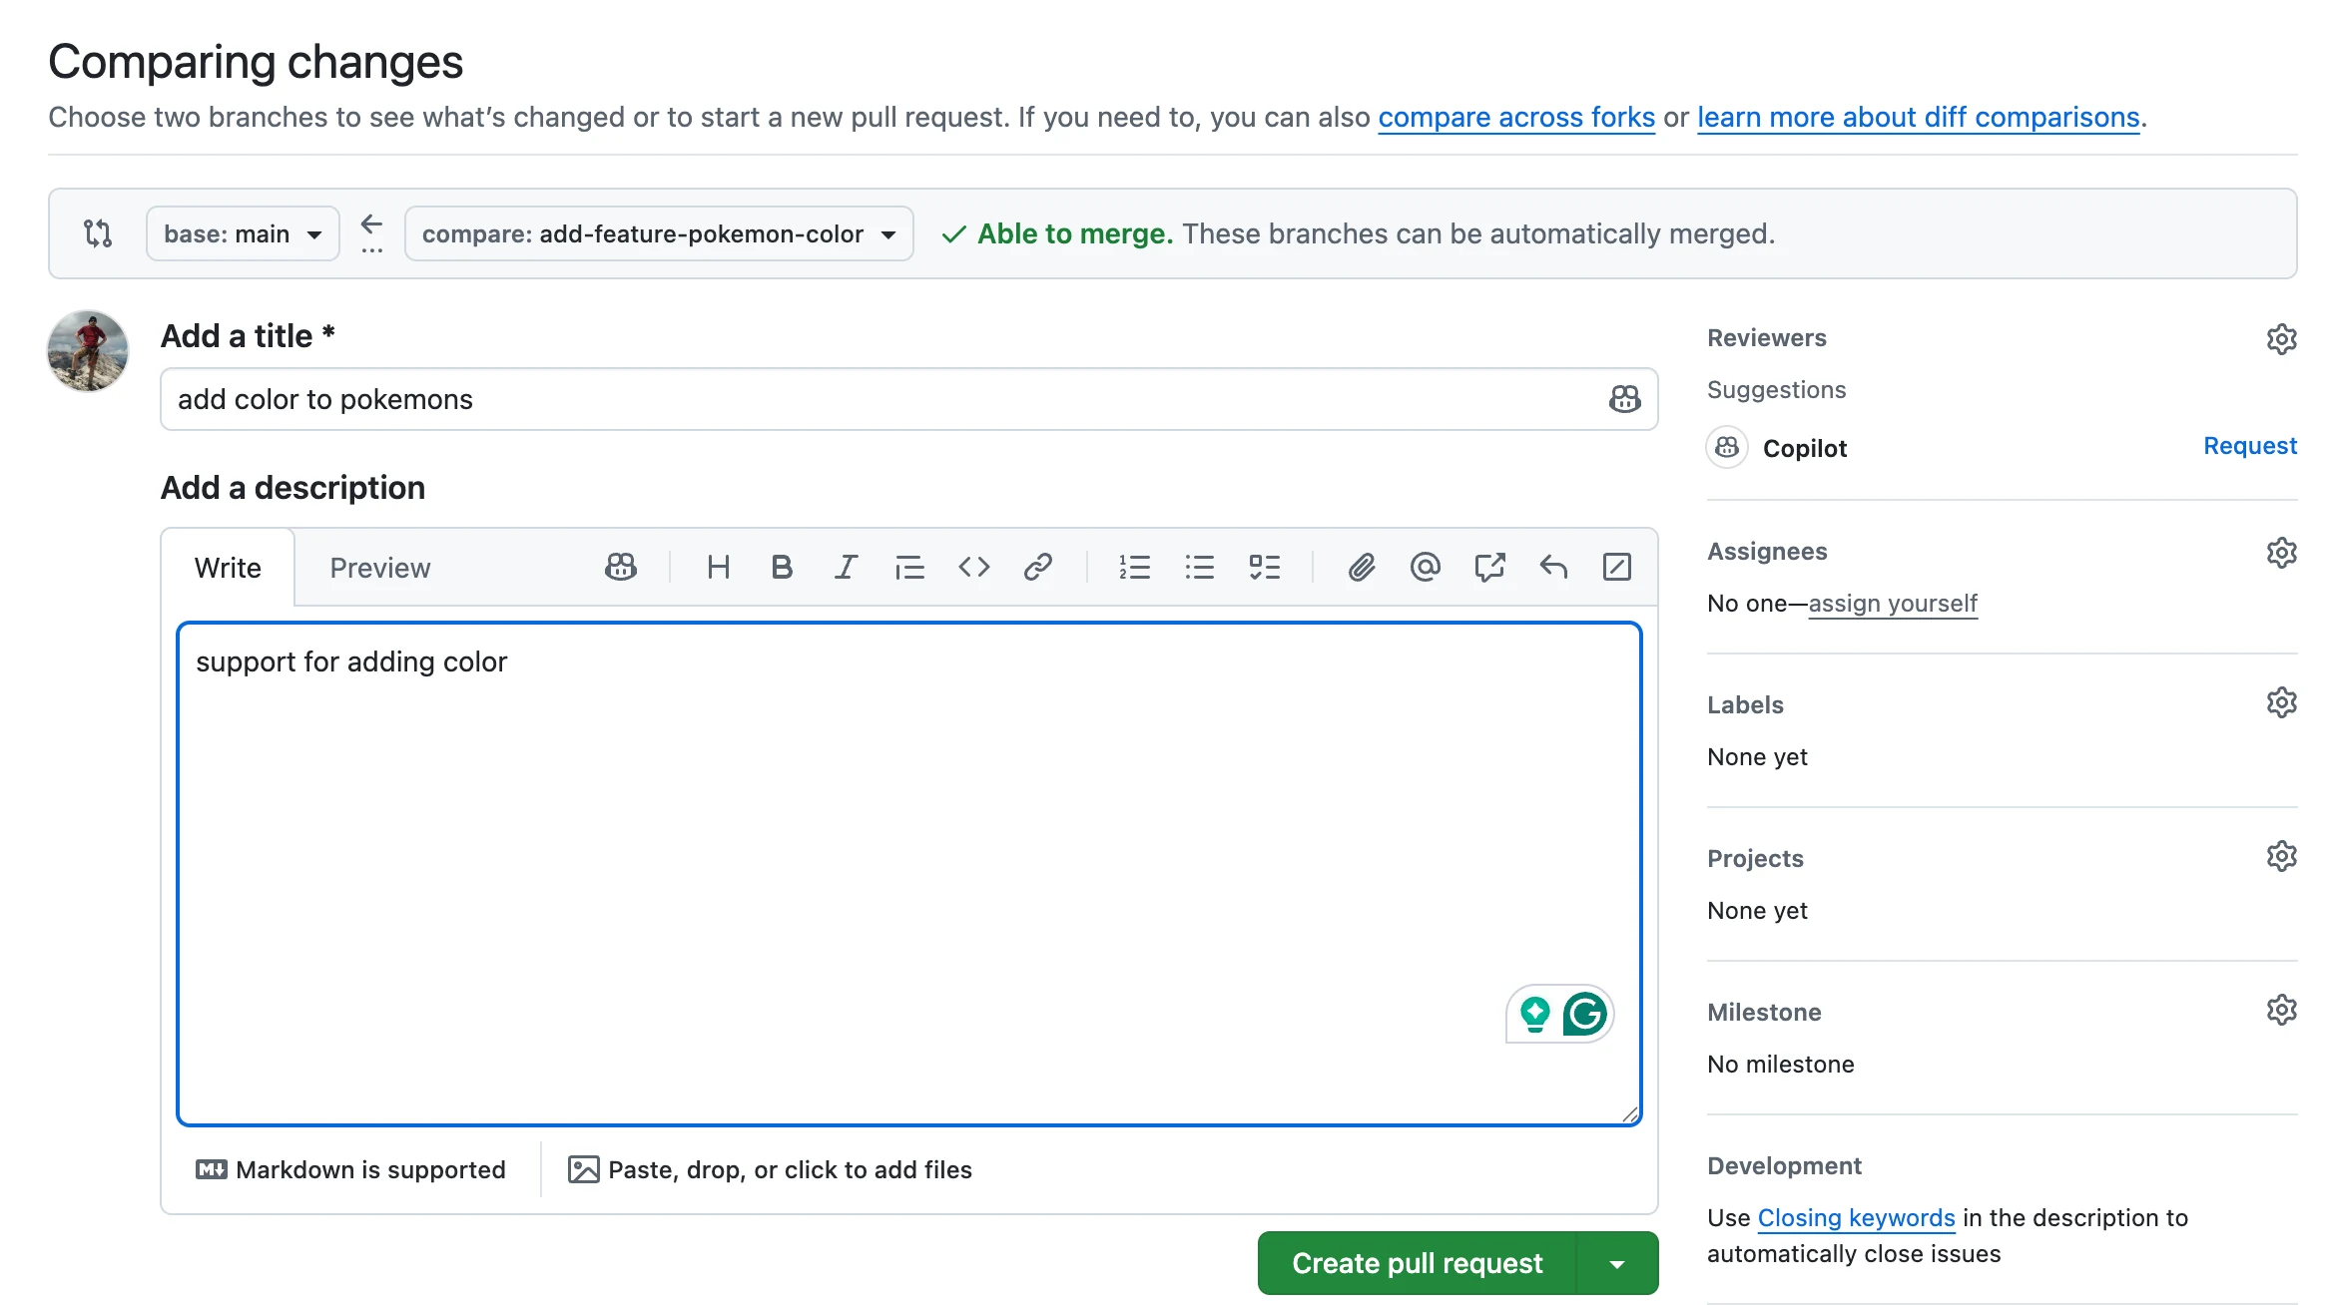This screenshot has width=2326, height=1305.
Task: Open the Projects settings gear
Action: point(2281,856)
